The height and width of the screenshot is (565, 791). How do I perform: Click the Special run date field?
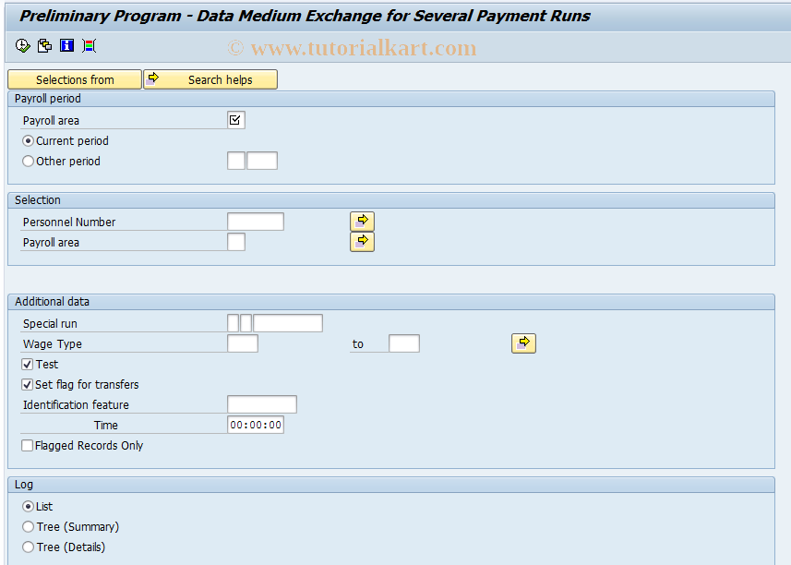click(x=288, y=323)
